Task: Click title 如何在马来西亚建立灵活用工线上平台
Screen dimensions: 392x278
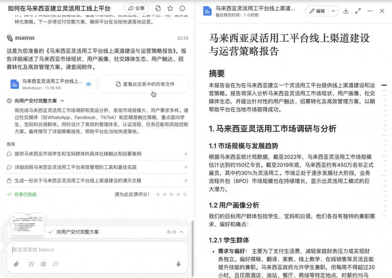Action: 59,8
